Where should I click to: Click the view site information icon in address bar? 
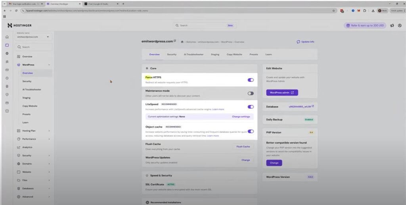click(x=23, y=11)
